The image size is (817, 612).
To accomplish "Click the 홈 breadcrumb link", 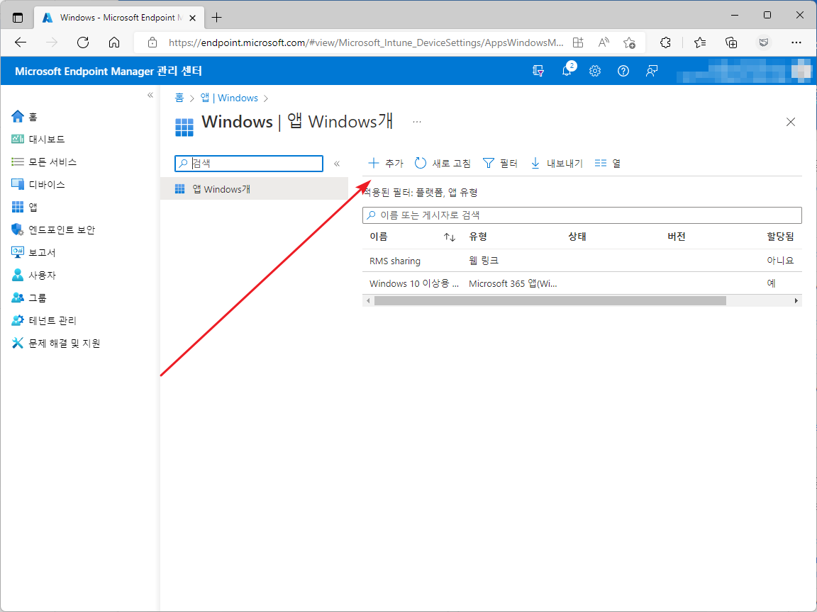I will 179,98.
